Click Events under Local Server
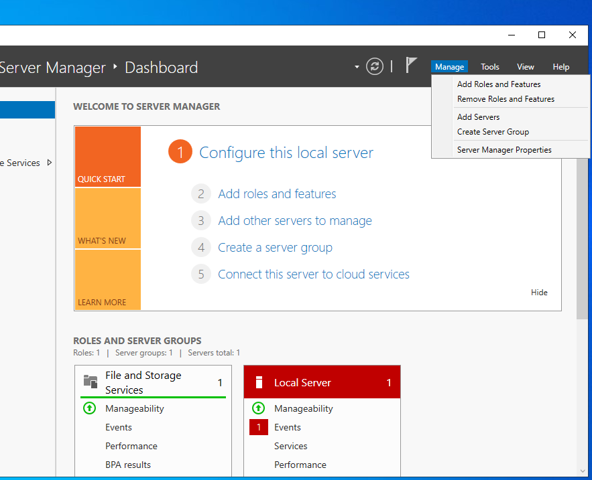 pyautogui.click(x=288, y=427)
